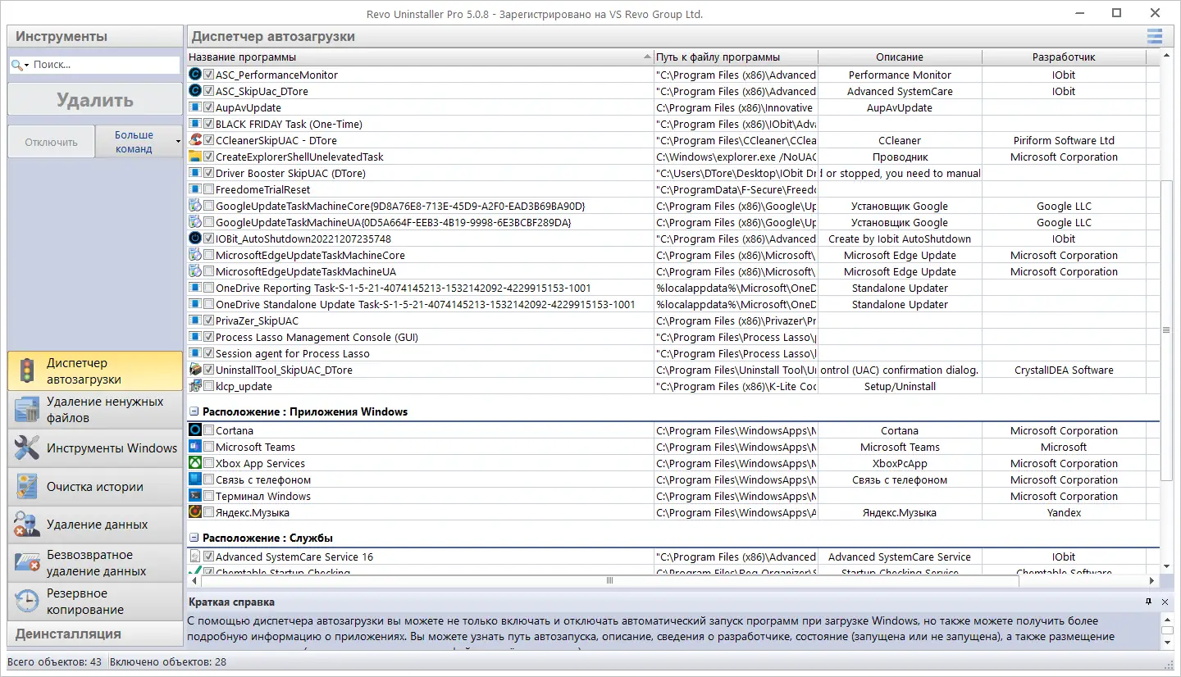Click the Cortana app icon
The height and width of the screenshot is (677, 1181).
pyautogui.click(x=195, y=430)
